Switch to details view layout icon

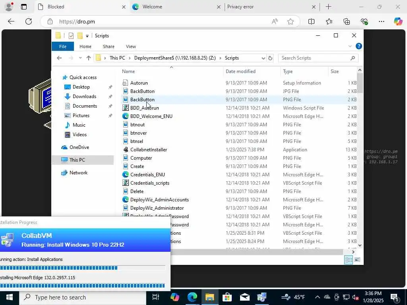349,260
